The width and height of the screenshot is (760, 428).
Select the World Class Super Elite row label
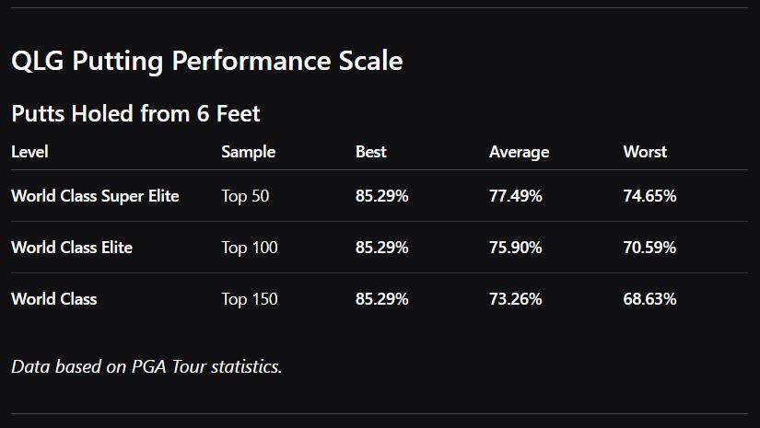pos(95,196)
